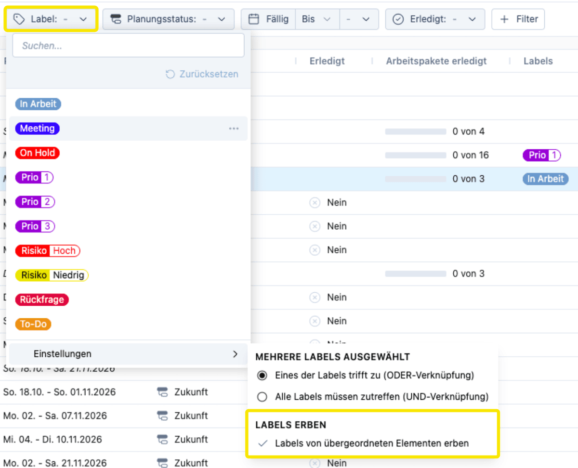Click the date 'So. 18.10. - So. 01.11.2026'
Viewport: 578px width, 468px height.
[59, 392]
